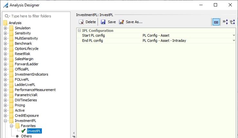Select the ResetRisk tree item
This screenshot has height=138, width=238.
[23, 54]
